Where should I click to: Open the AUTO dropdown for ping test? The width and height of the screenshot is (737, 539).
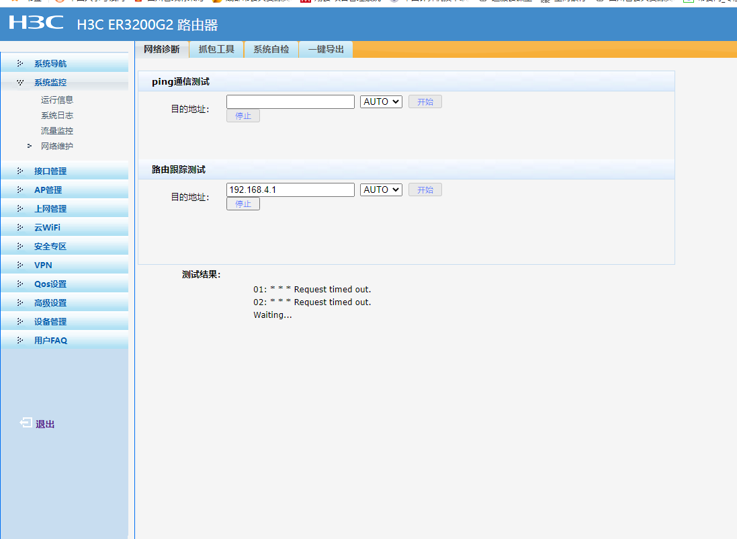click(x=381, y=101)
